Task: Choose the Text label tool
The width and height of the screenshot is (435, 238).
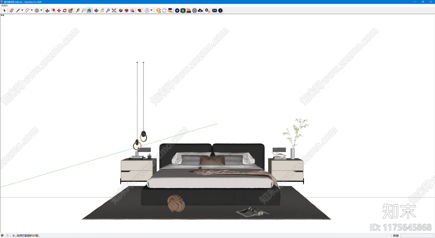Action: pos(83,11)
